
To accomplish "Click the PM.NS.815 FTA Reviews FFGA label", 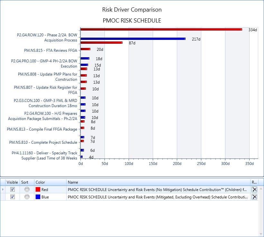I will coord(50,50).
